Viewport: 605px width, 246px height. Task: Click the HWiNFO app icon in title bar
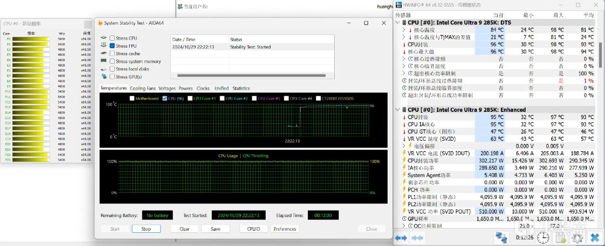399,5
